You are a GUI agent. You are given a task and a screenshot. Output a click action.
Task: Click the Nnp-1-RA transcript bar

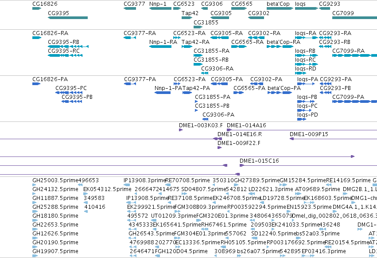tap(160, 47)
